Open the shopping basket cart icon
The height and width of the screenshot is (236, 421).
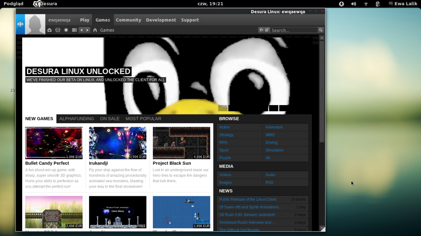pos(58,30)
